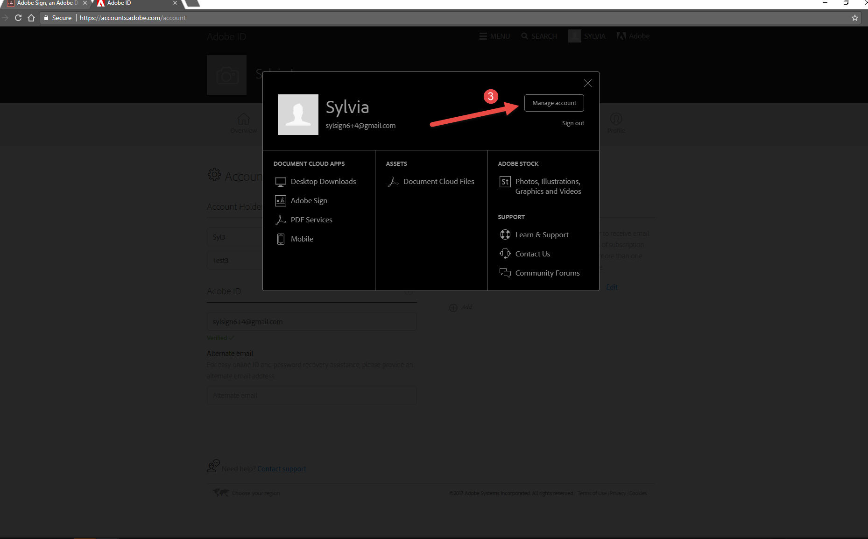Select the Profile tab
The width and height of the screenshot is (868, 539).
616,124
